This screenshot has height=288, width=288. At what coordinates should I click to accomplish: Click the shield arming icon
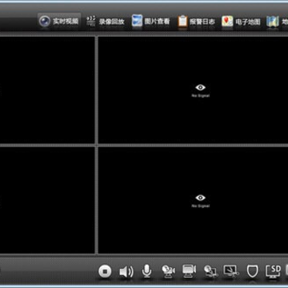[252, 271]
